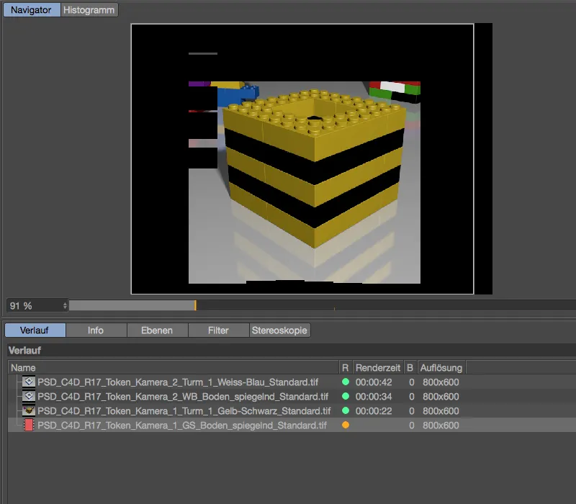Click orange status dot of GS_Boden_spiegelnd render
This screenshot has width=576, height=504.
(346, 425)
